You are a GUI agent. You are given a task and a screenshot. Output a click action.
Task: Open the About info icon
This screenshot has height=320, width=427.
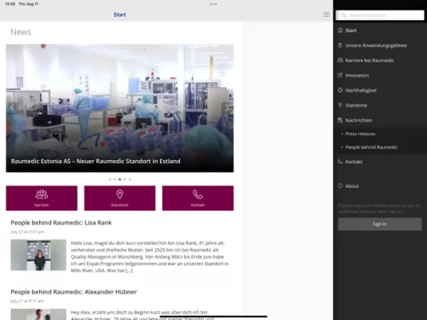[340, 186]
